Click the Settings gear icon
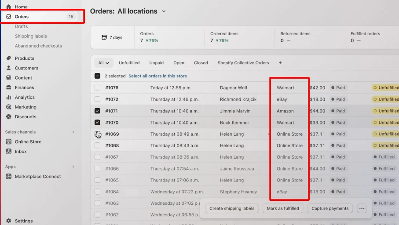 [9, 221]
